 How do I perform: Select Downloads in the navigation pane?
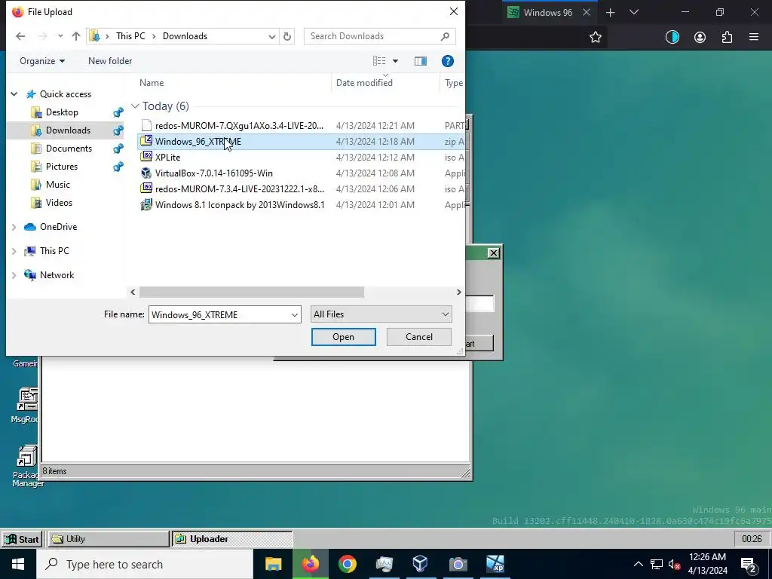(x=68, y=130)
